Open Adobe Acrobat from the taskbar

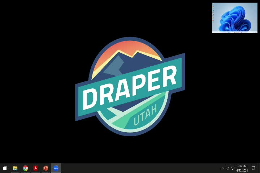click(x=35, y=168)
